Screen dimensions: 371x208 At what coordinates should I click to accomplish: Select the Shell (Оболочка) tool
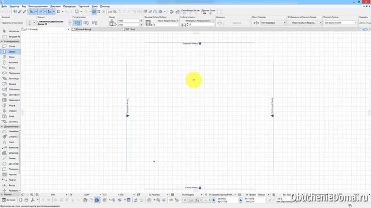pos(10,90)
